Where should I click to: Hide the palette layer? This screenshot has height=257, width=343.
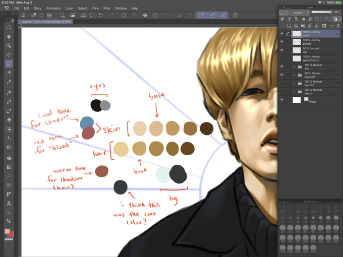point(282,42)
